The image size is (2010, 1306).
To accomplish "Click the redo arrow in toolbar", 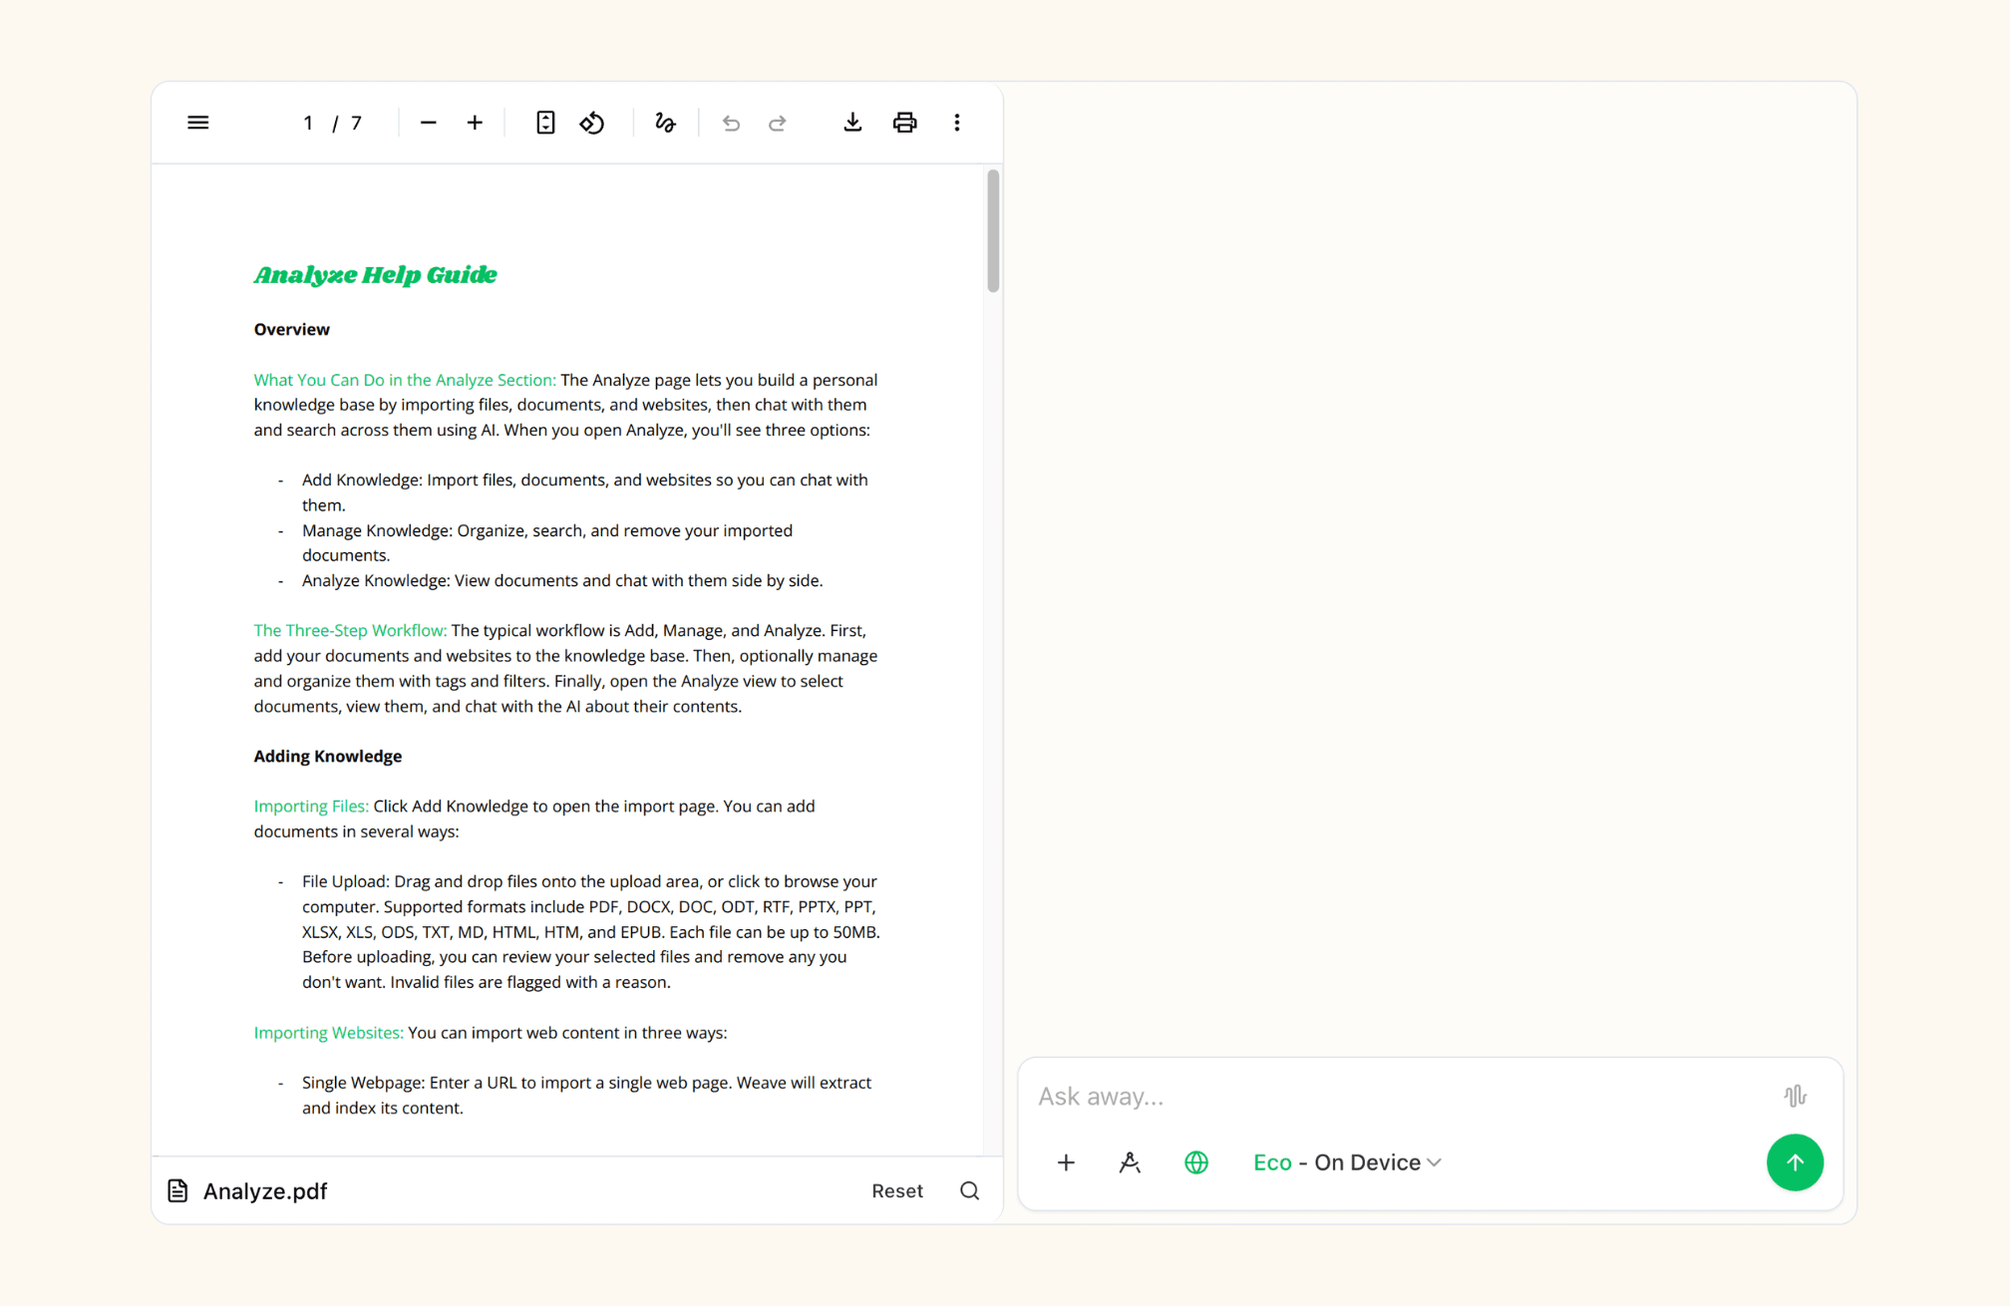I will [778, 123].
